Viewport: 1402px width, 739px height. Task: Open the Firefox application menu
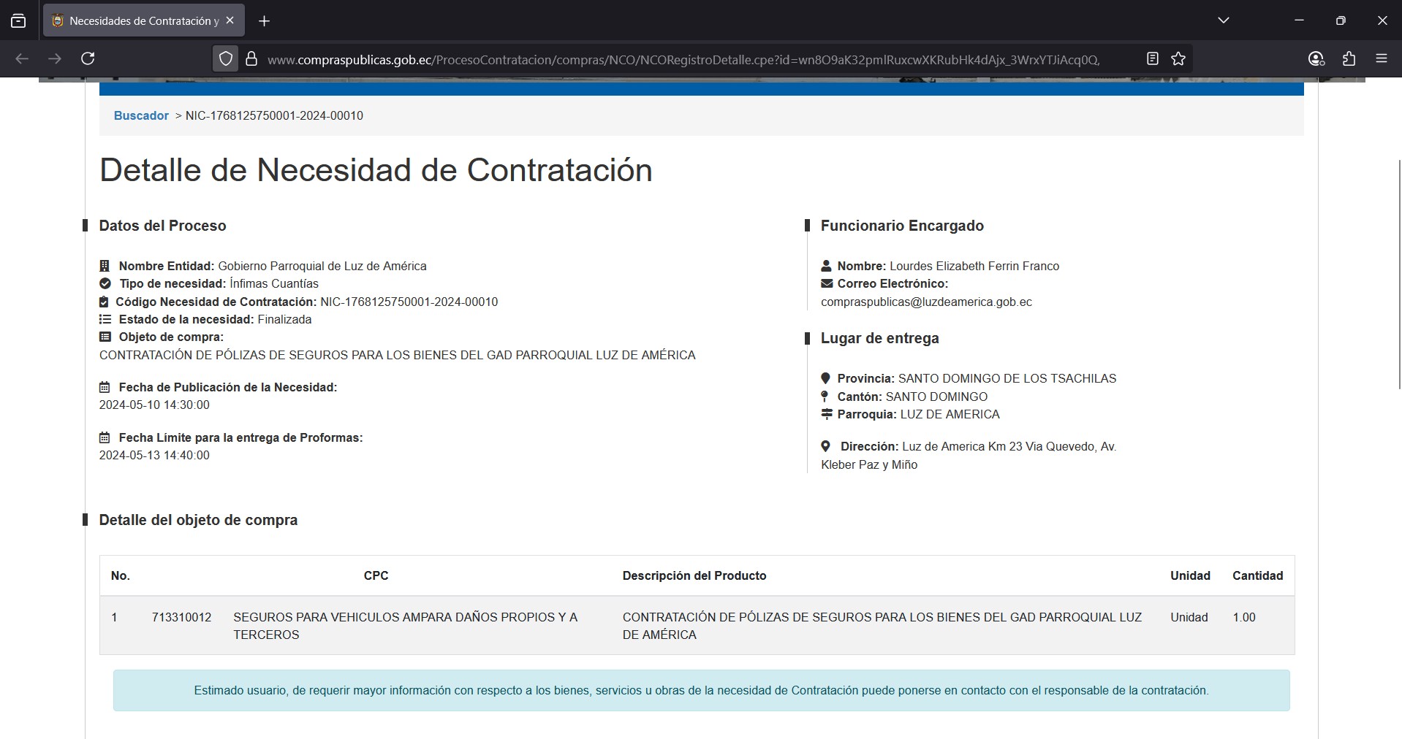click(x=1382, y=58)
